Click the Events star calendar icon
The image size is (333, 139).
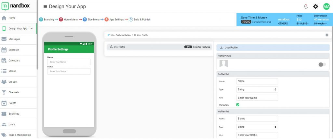coord(4,103)
